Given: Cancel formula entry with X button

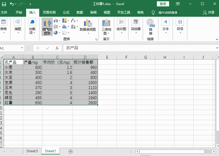Looking at the screenshot, I should point(38,48).
